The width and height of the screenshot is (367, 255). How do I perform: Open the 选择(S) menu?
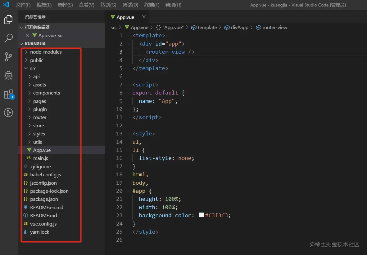[x=65, y=5]
